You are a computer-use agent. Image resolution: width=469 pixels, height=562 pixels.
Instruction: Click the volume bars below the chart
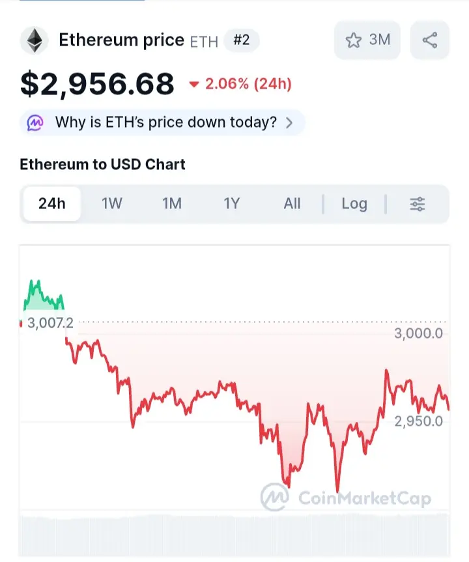[x=234, y=535]
